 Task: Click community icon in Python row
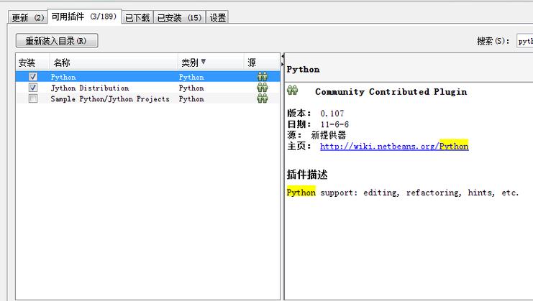tap(262, 77)
